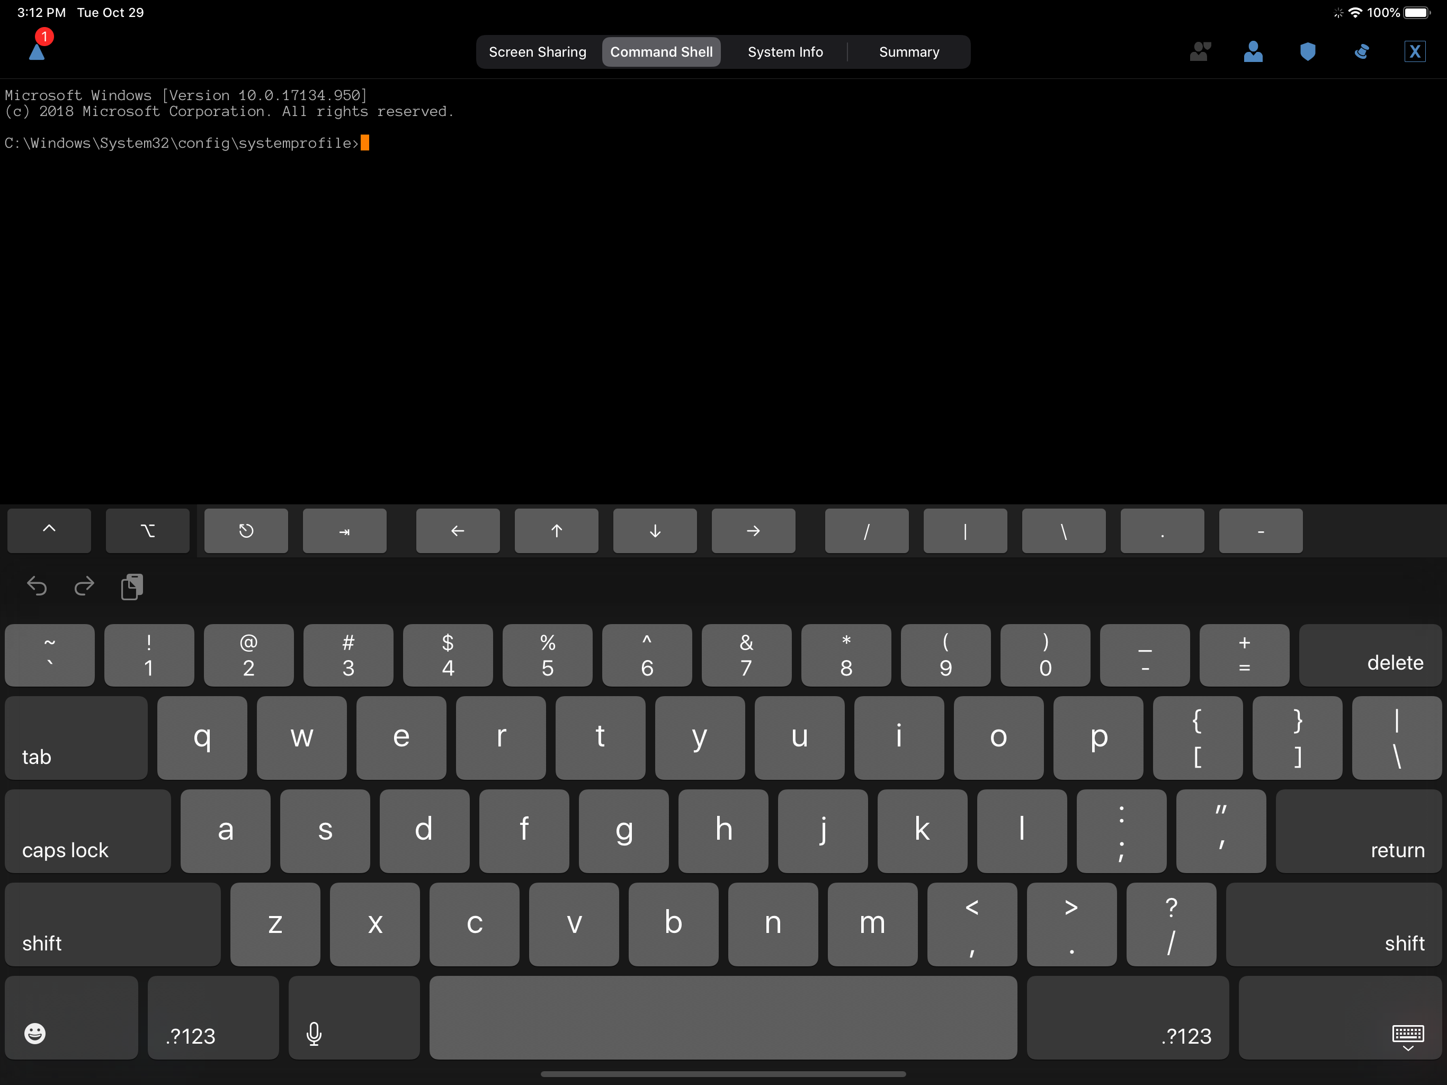Tap the blue triangle notification icon
The width and height of the screenshot is (1447, 1085).
(x=37, y=52)
